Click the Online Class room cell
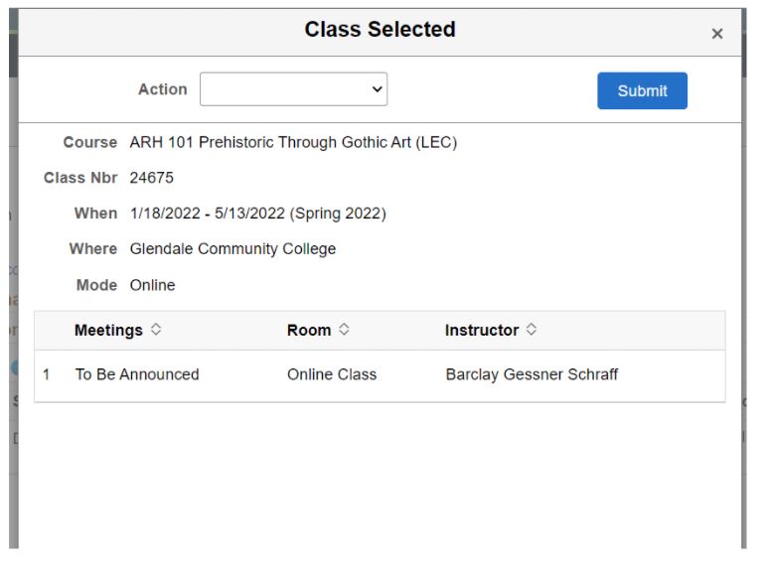 (332, 374)
